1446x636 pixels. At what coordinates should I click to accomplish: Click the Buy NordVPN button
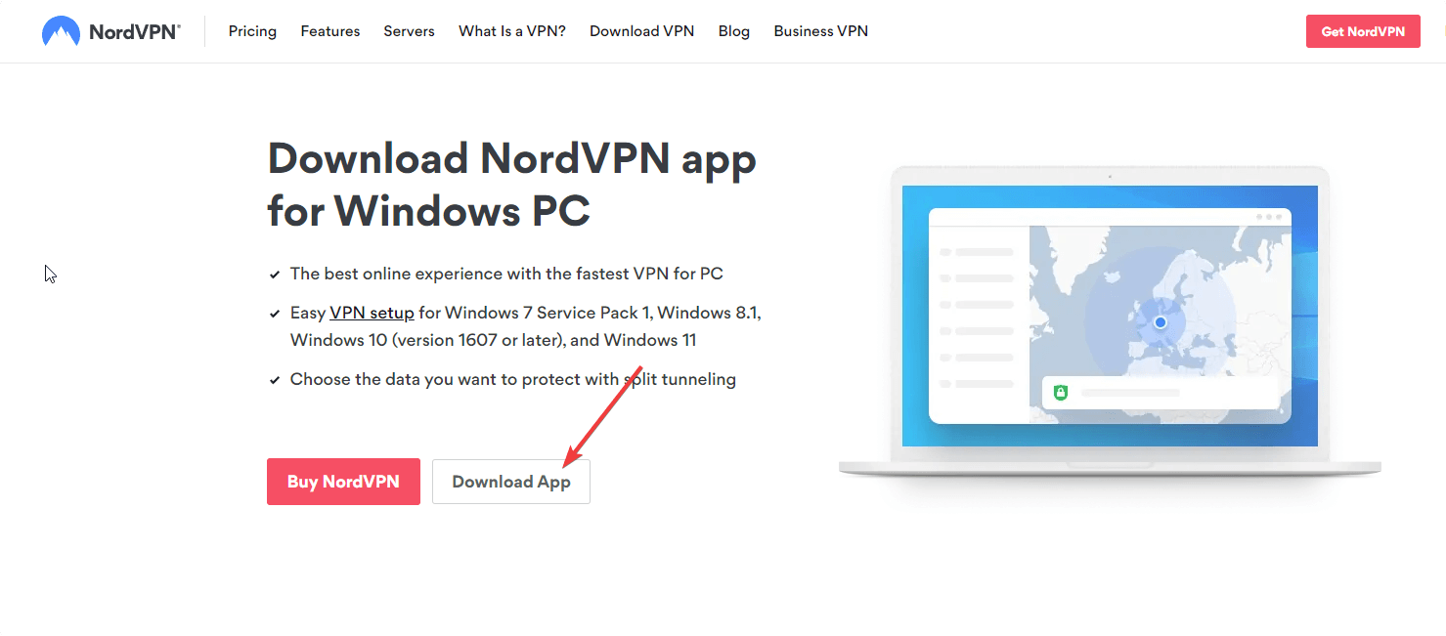pyautogui.click(x=343, y=481)
